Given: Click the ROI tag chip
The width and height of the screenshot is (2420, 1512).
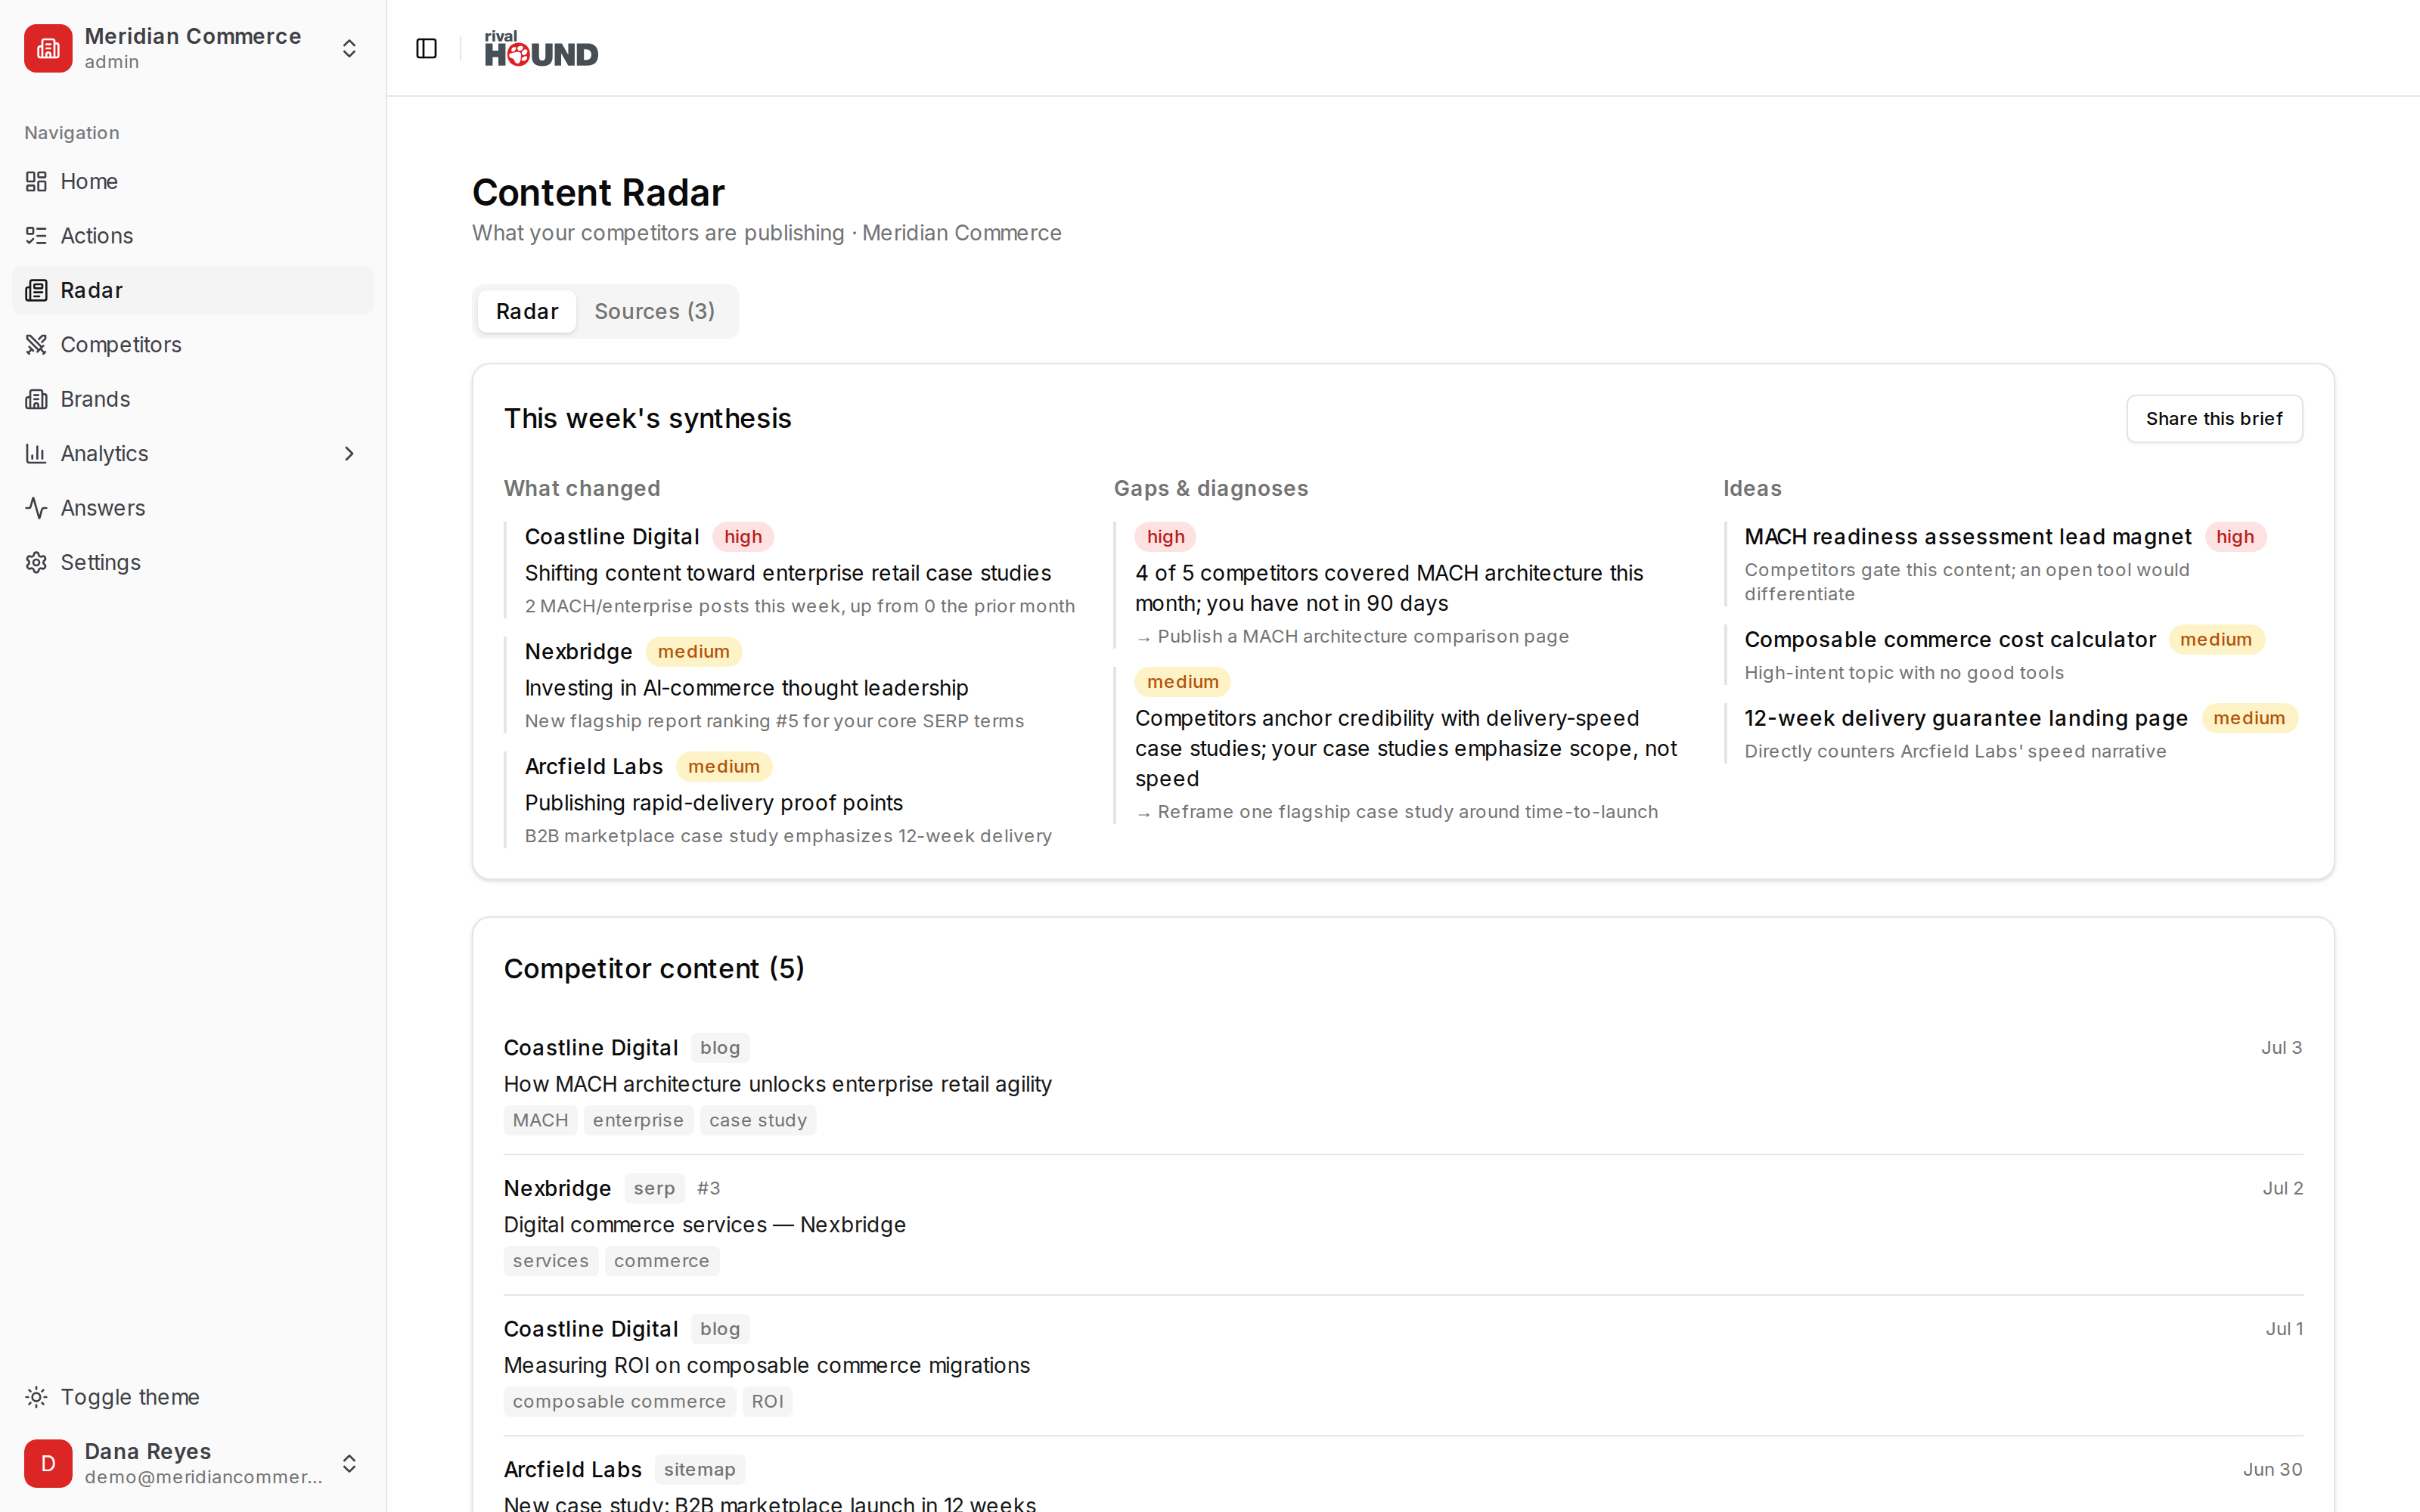Looking at the screenshot, I should 767,1401.
